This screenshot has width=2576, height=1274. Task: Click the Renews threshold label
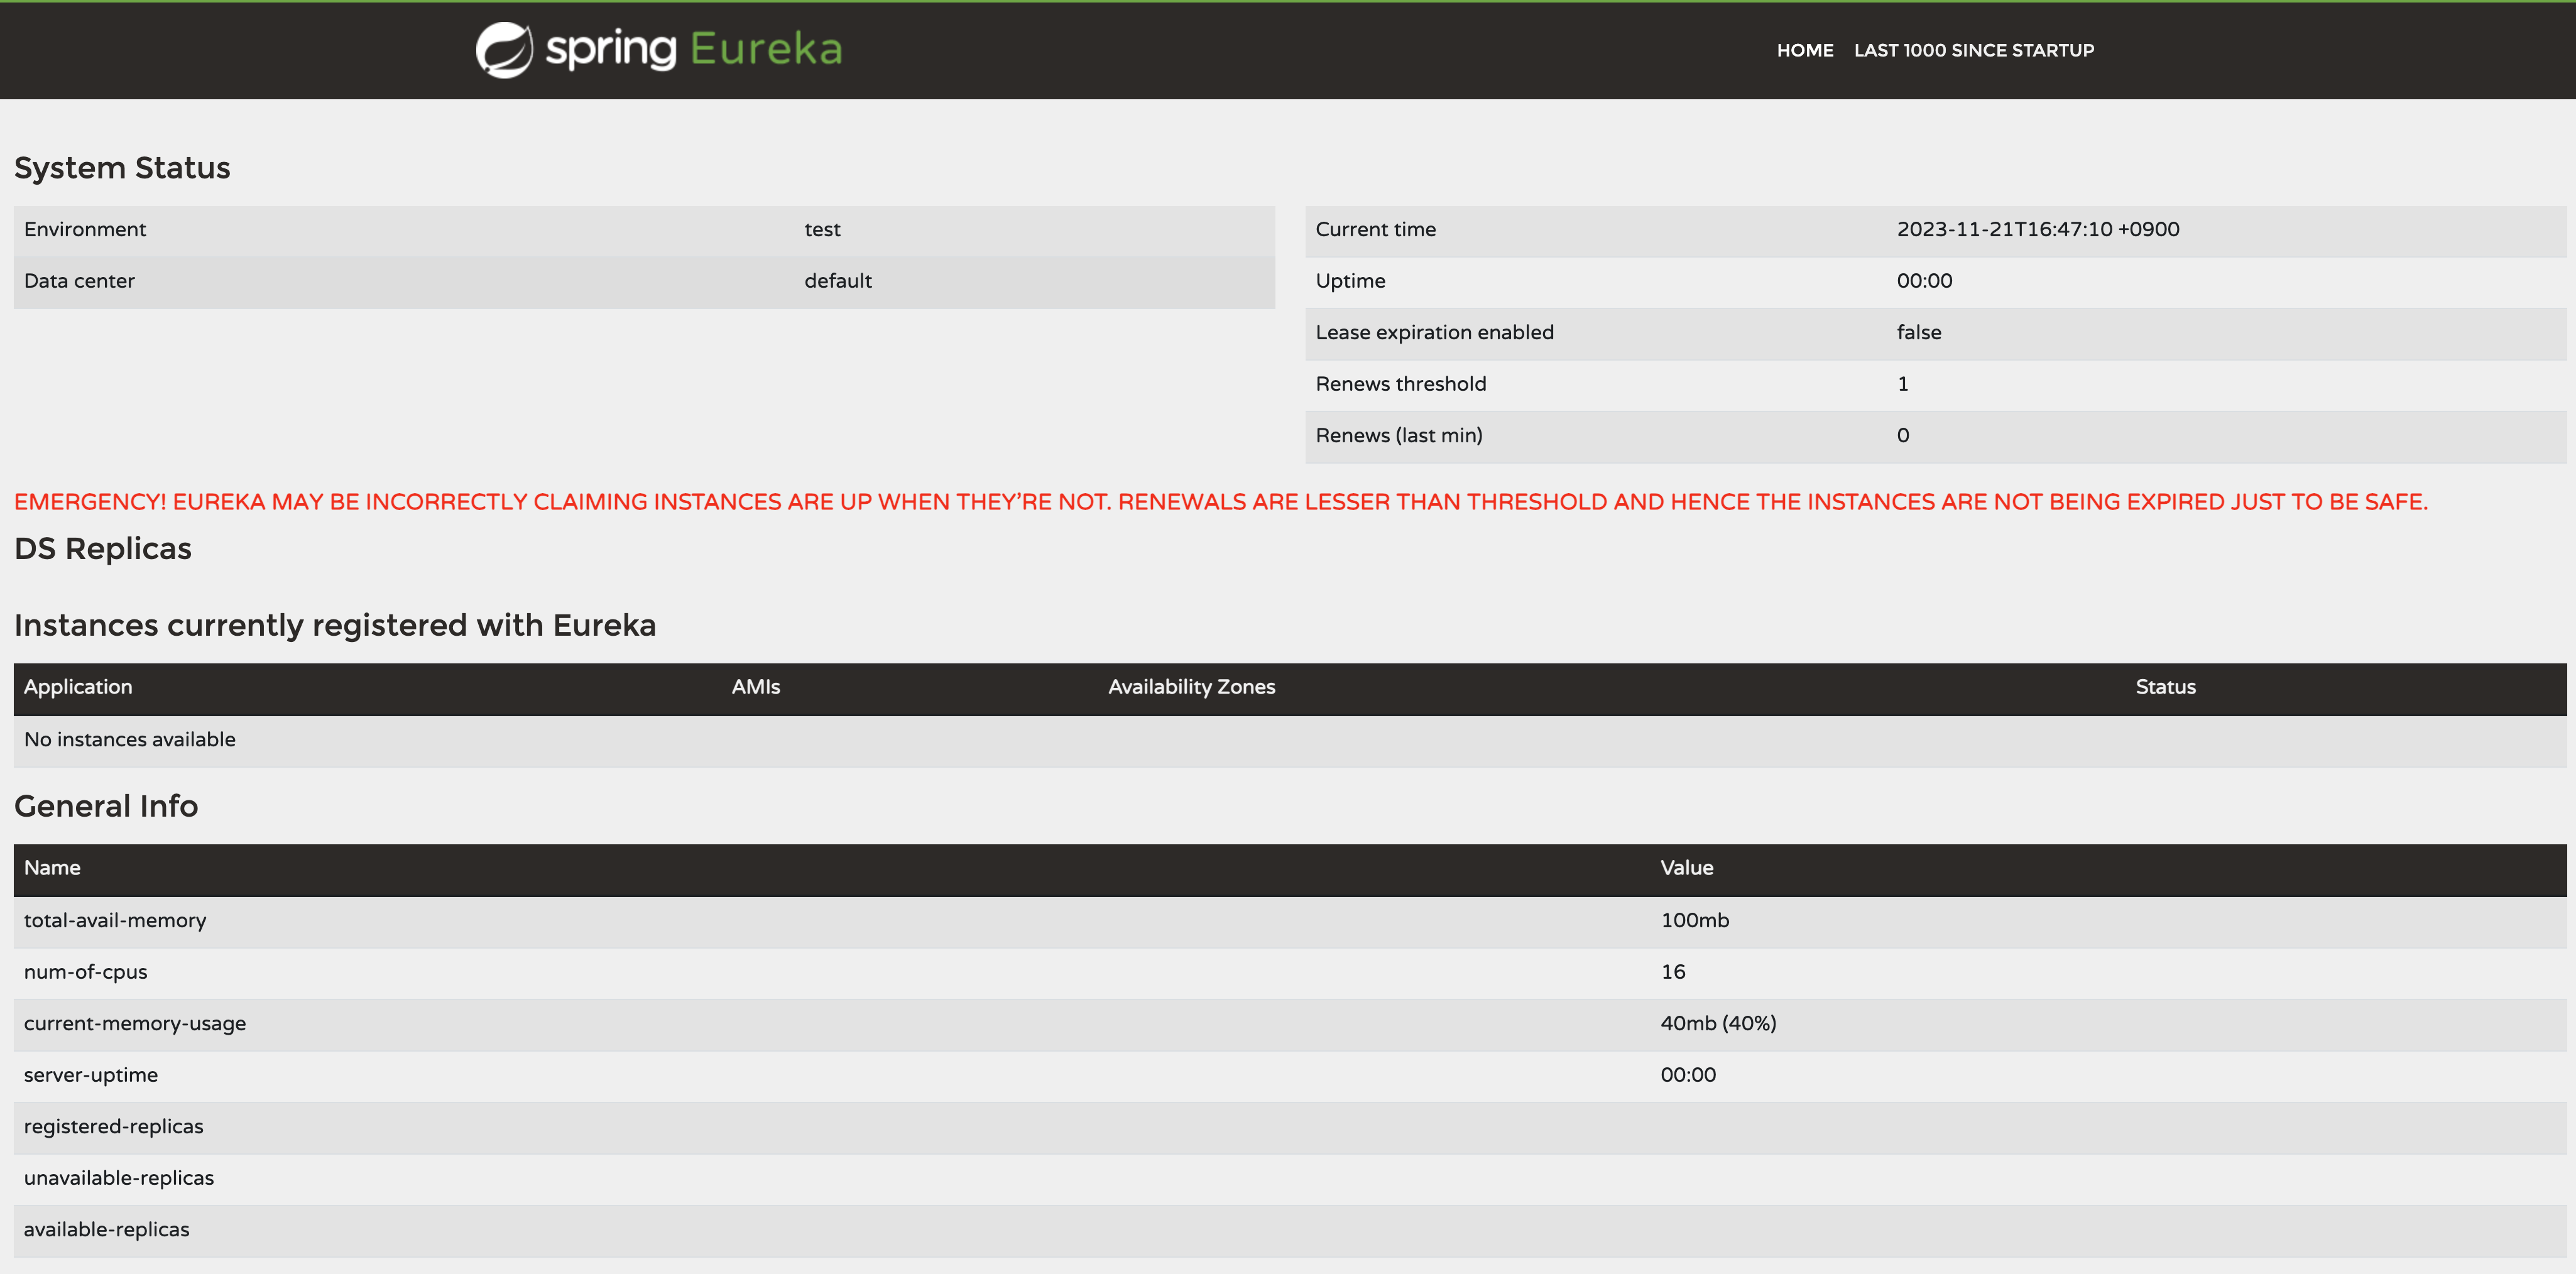point(1400,384)
